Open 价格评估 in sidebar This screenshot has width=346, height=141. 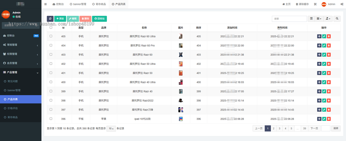(21, 108)
